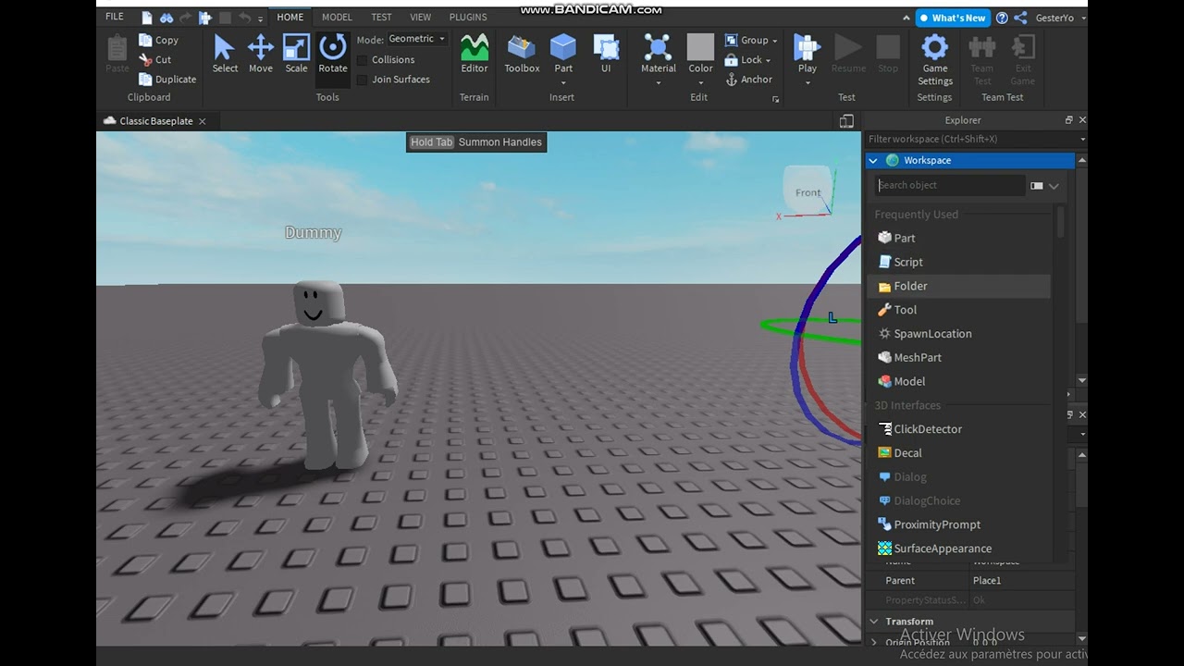Switch to the HOME ribbon tab

point(290,17)
